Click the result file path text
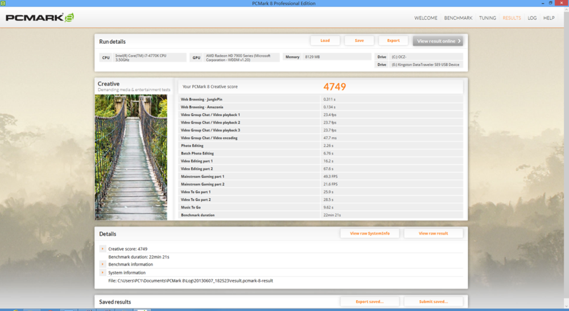The image size is (569, 311). click(191, 280)
